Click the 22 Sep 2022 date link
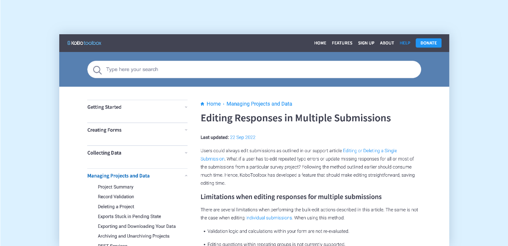The image size is (508, 246). click(243, 137)
